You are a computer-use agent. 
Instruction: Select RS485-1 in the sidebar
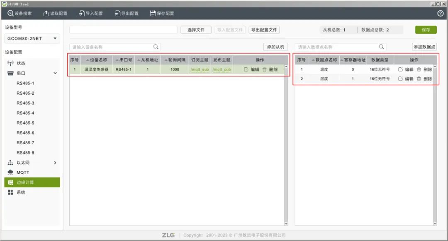[x=25, y=83]
